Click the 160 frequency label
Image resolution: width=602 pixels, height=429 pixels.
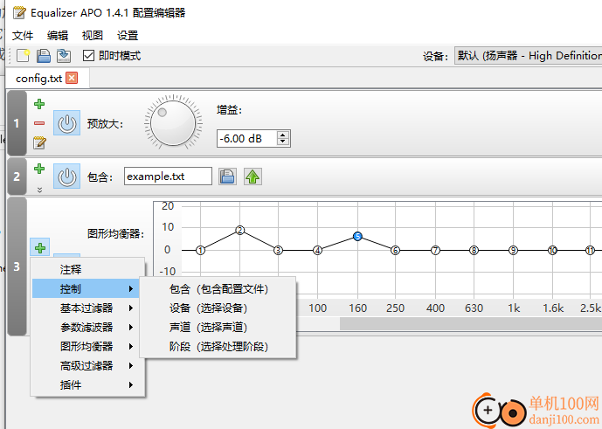pyautogui.click(x=358, y=308)
